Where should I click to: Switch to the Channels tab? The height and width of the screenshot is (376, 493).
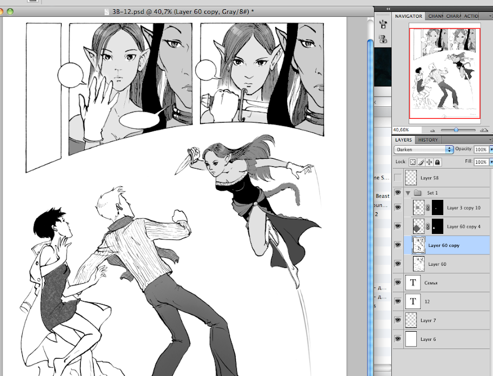(x=436, y=16)
